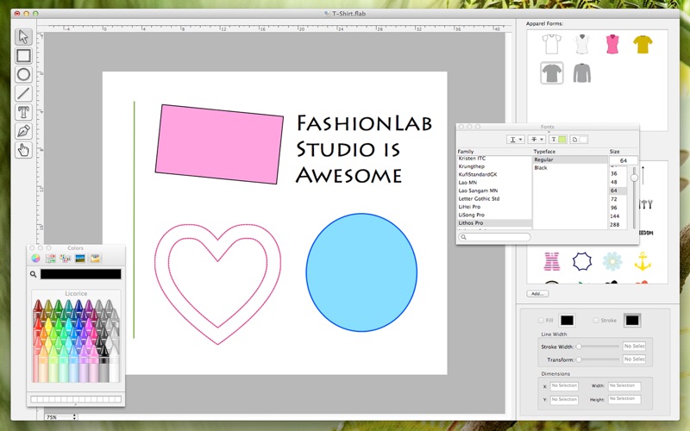The image size is (690, 431).
Task: Choose the yellow t-shirt apparel form
Action: pyautogui.click(x=642, y=44)
